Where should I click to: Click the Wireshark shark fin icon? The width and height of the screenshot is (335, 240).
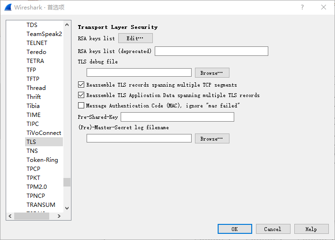[x=8, y=8]
